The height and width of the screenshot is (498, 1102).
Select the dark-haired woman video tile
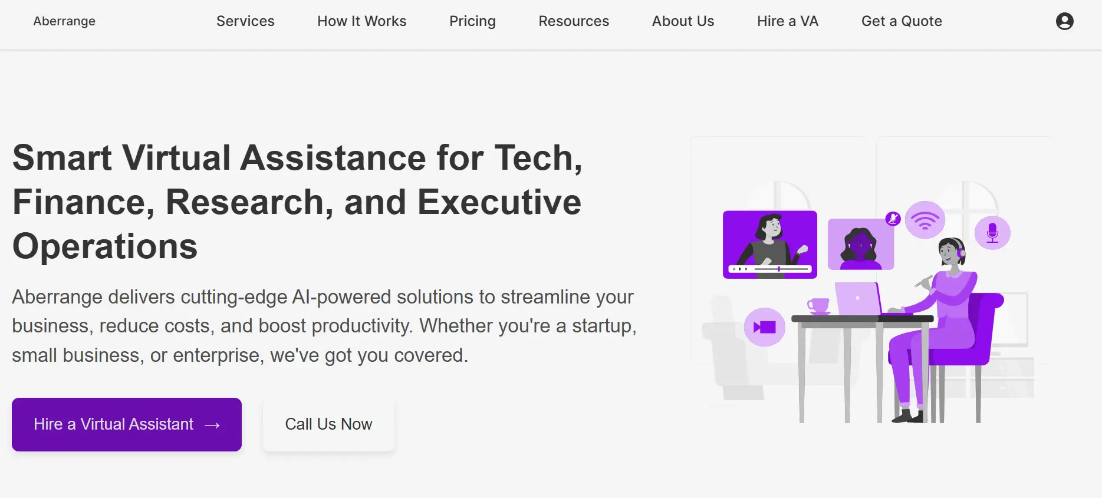860,245
